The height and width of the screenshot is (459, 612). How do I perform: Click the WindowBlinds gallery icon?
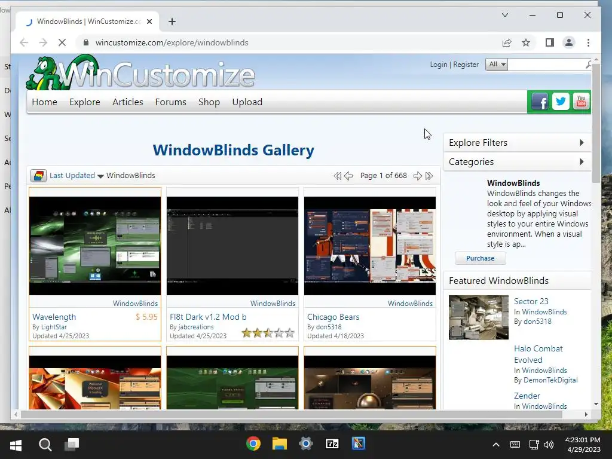[x=38, y=176]
